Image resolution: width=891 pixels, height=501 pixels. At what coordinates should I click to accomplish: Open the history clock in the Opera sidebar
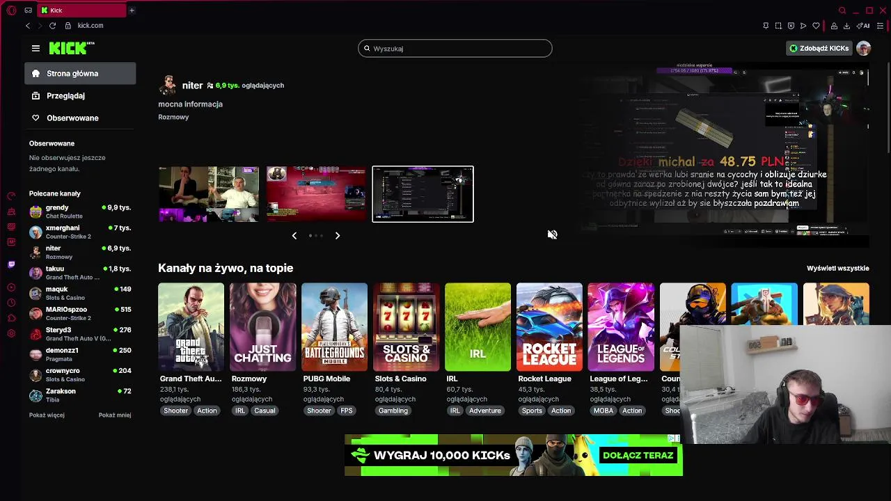(x=11, y=303)
